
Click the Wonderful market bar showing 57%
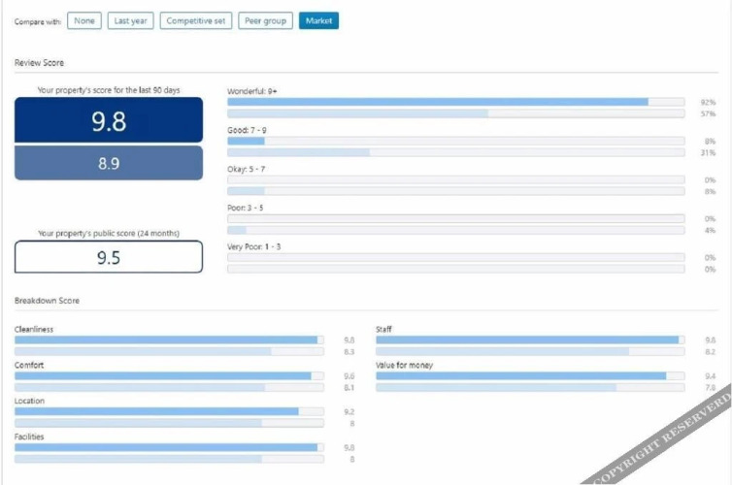click(455, 113)
